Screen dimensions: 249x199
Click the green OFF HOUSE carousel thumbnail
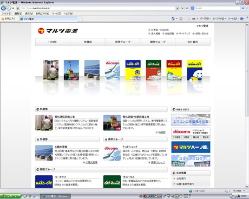coord(154,70)
